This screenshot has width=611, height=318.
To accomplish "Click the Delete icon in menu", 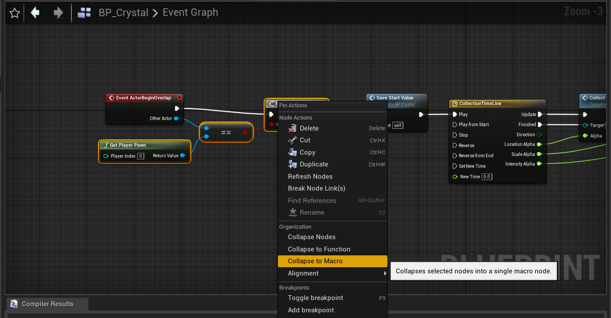I will click(x=292, y=128).
